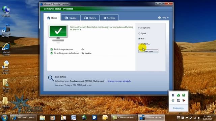Open the Network desktop icon
The width and height of the screenshot is (216, 121).
point(6,11)
